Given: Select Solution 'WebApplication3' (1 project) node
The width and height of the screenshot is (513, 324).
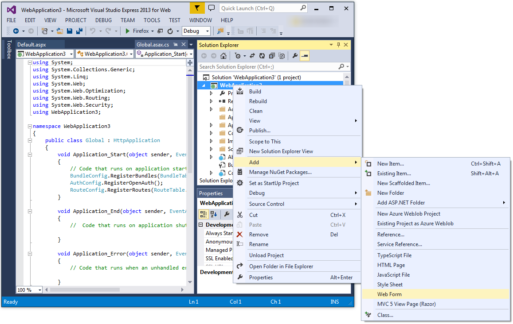Looking at the screenshot, I should 256,77.
